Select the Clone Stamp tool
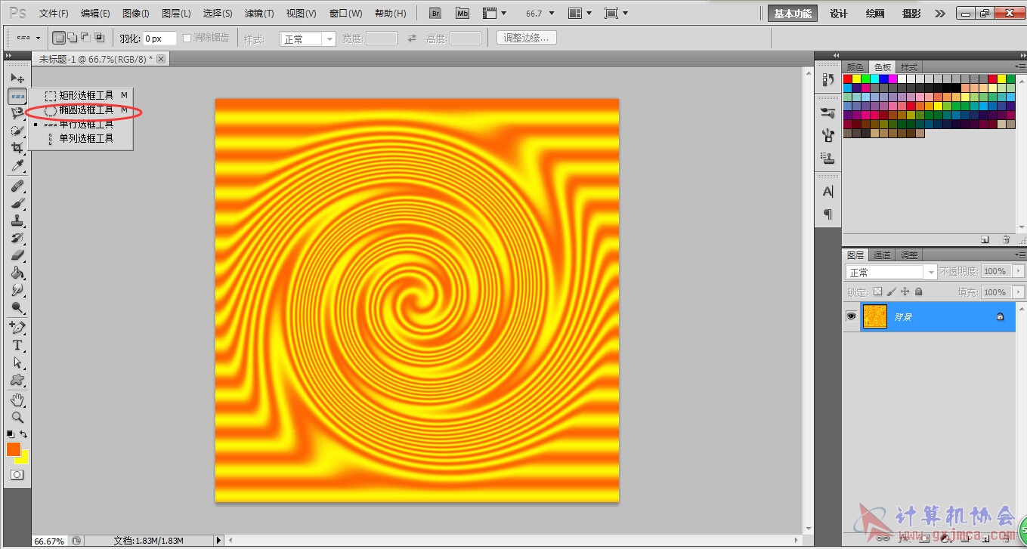 pos(17,221)
